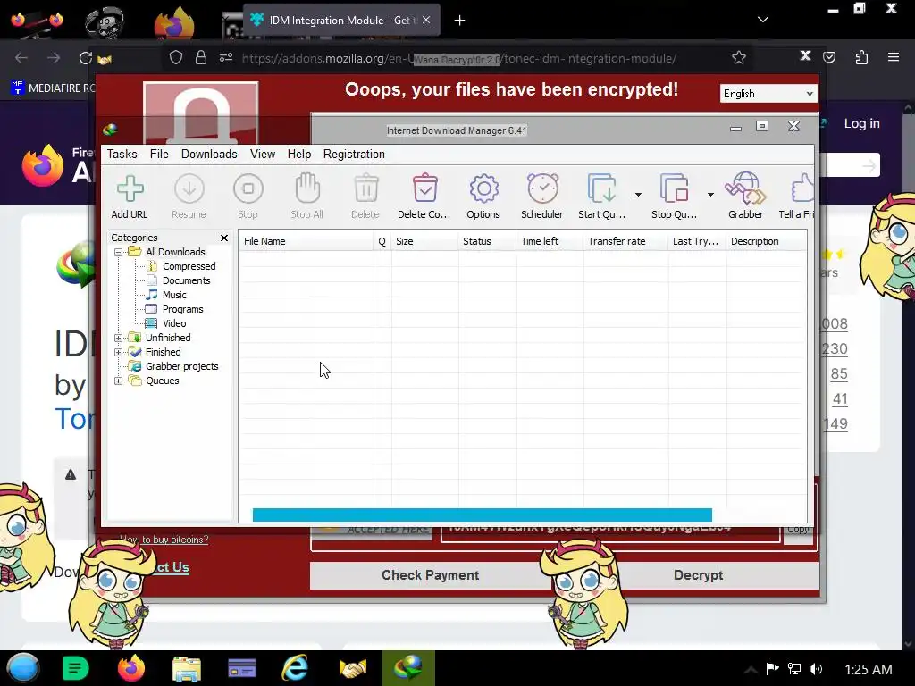Open the View menu
This screenshot has width=915, height=686.
point(263,154)
